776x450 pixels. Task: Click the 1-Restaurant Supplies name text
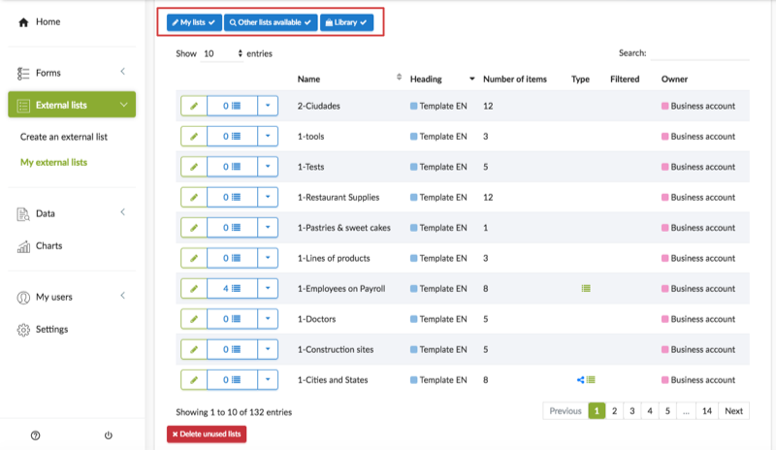(x=339, y=197)
